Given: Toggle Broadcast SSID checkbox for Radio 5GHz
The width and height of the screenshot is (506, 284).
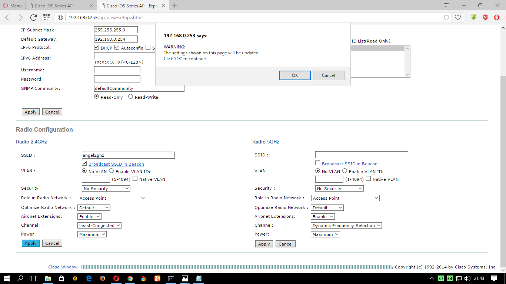Looking at the screenshot, I should [317, 163].
